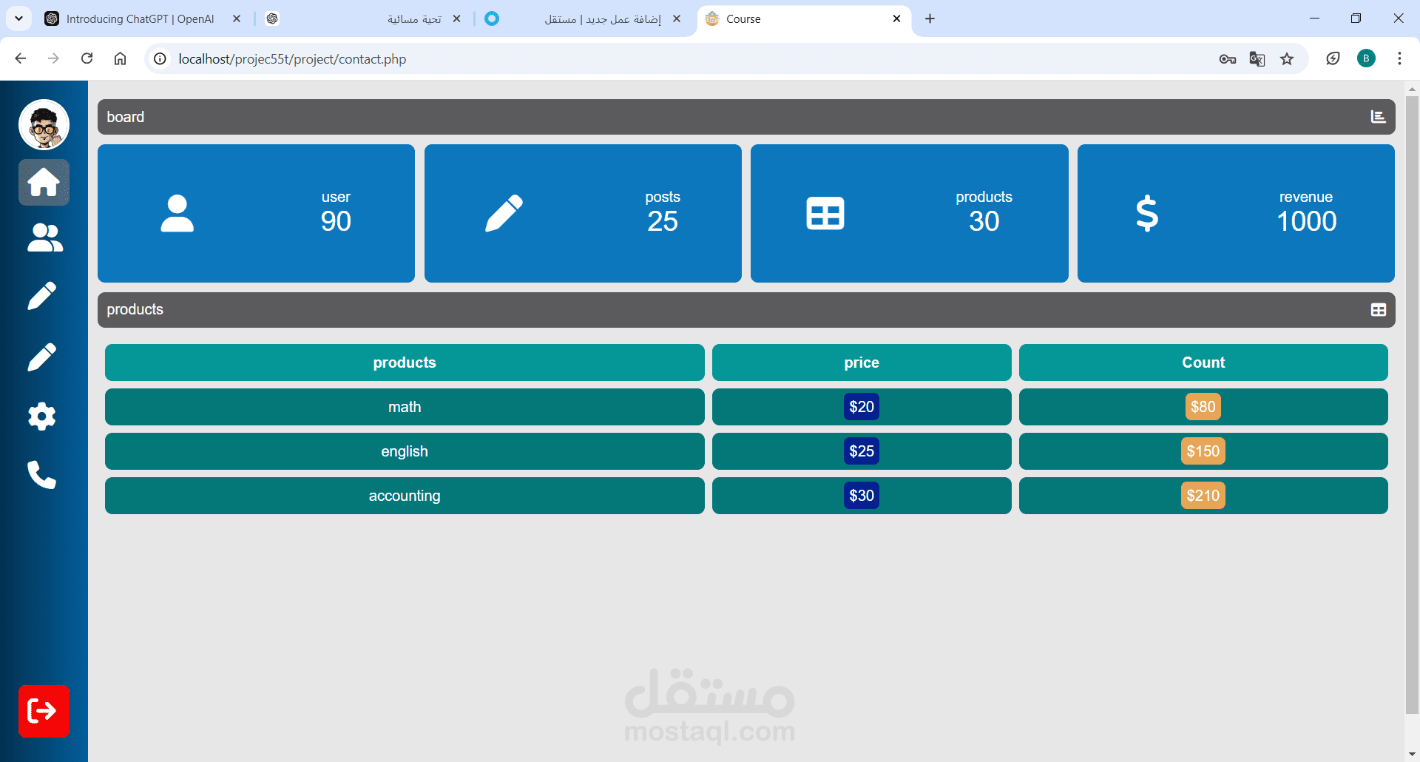View site information icon

pos(160,59)
